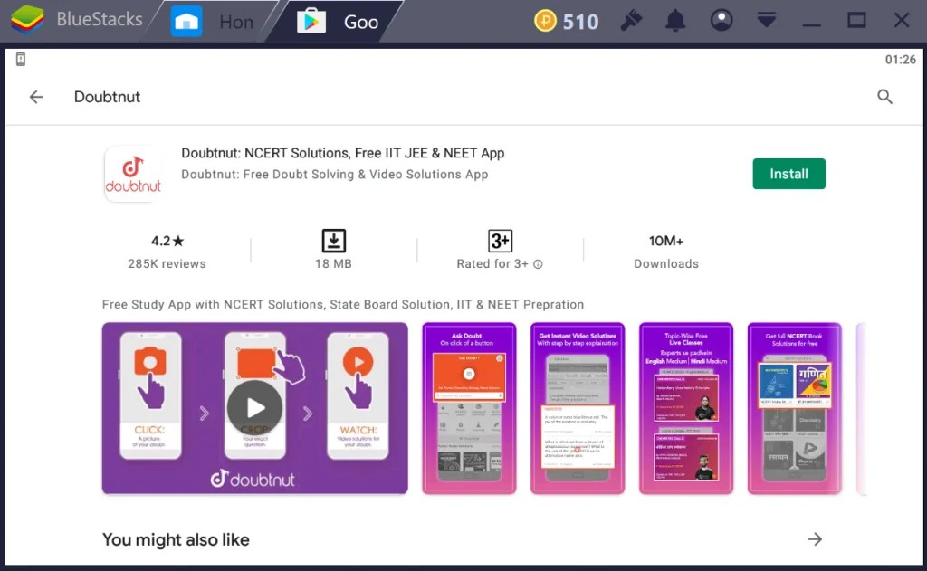
Task: Go back using the back arrow
Action: tap(36, 97)
